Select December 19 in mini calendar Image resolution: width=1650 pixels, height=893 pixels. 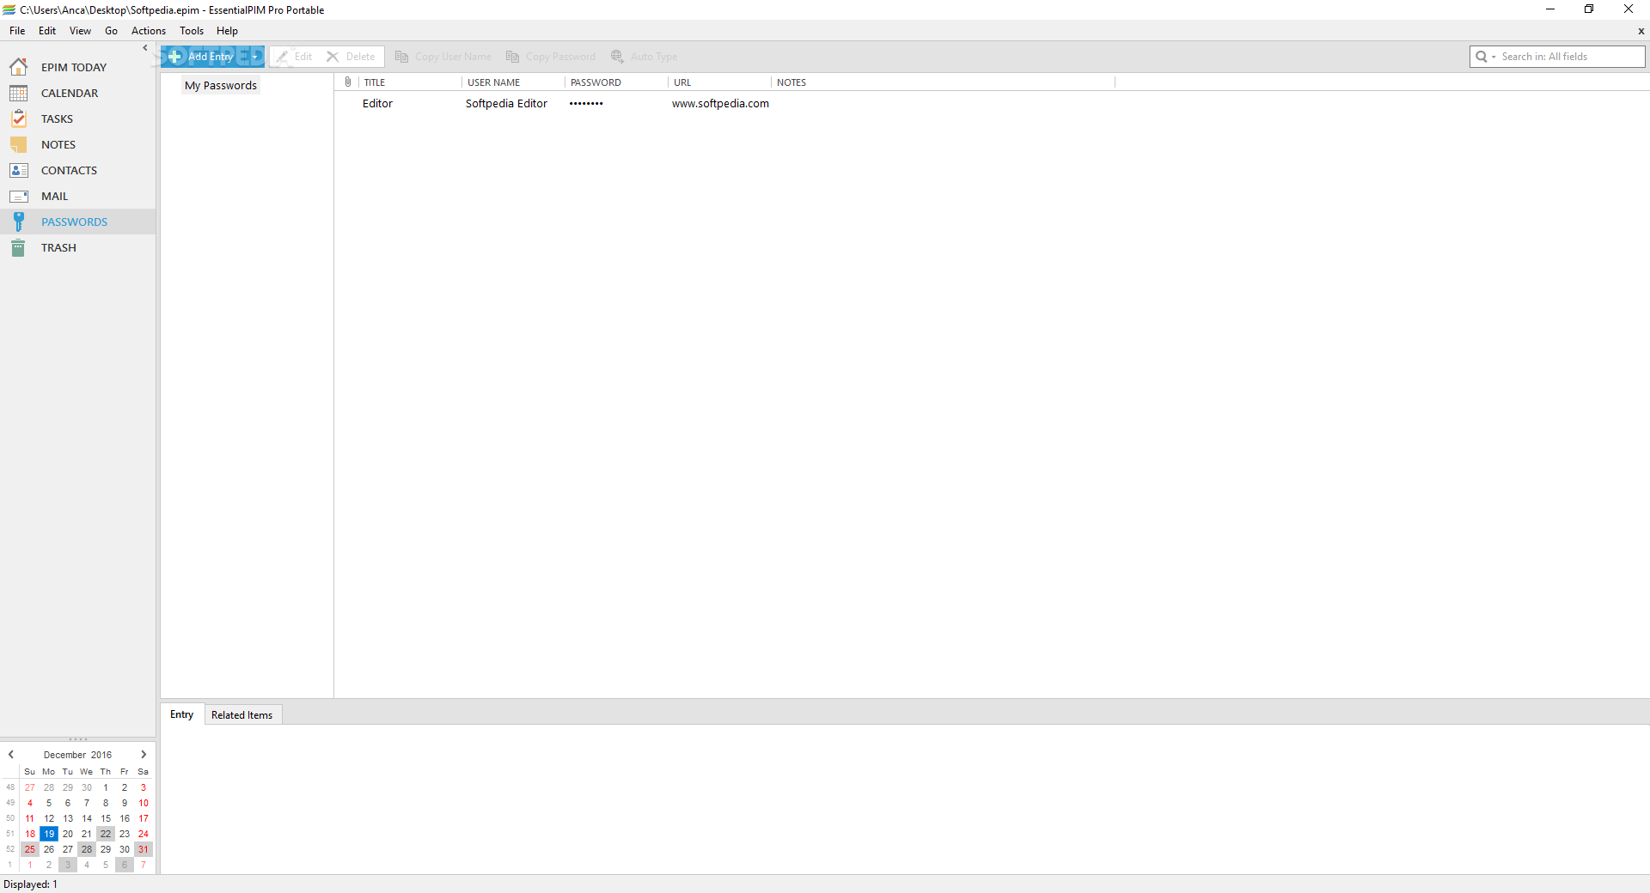coord(49,834)
